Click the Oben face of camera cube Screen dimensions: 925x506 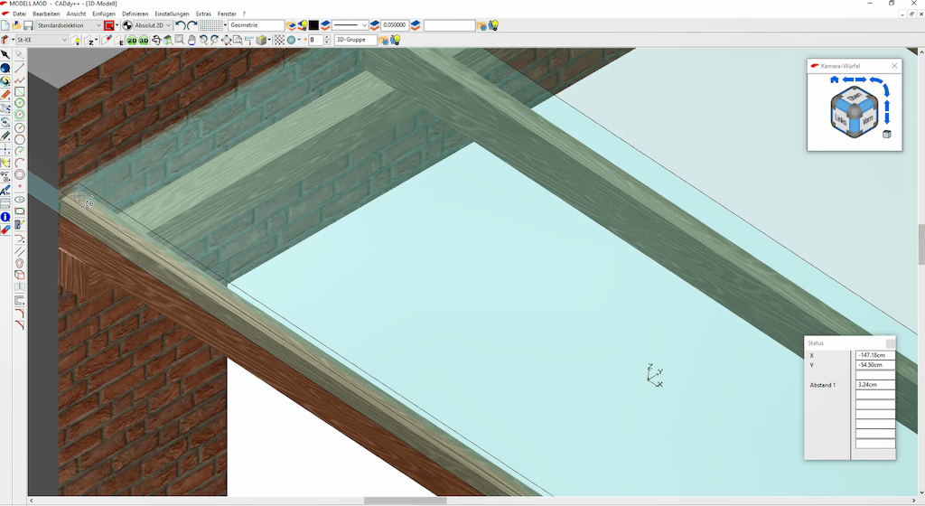pos(855,97)
